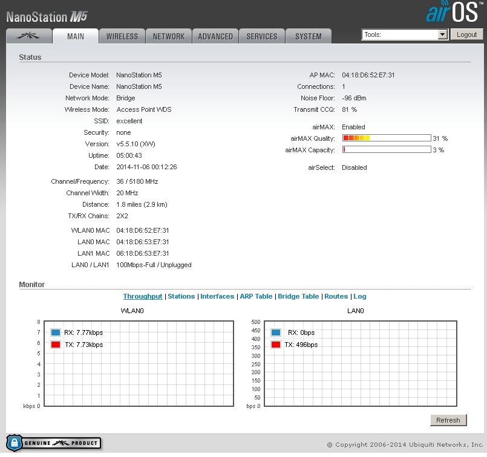Click the Logout button
The width and height of the screenshot is (487, 457).
[466, 34]
